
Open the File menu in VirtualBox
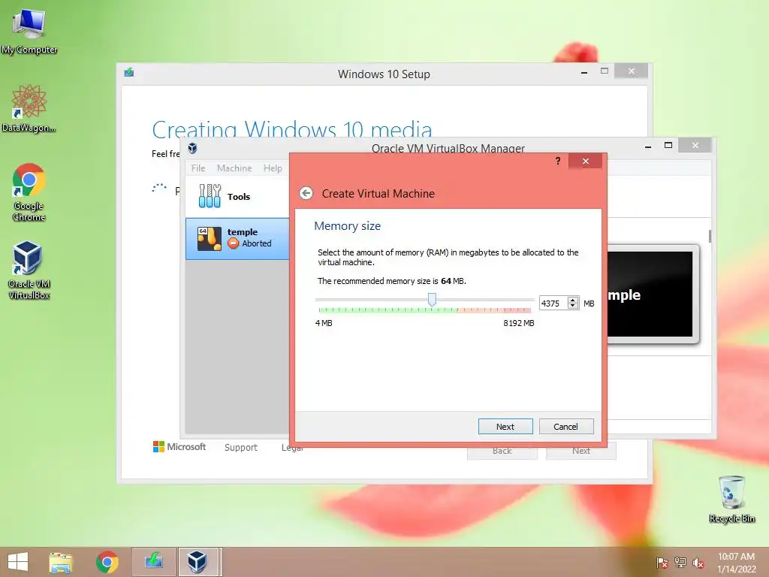point(198,168)
